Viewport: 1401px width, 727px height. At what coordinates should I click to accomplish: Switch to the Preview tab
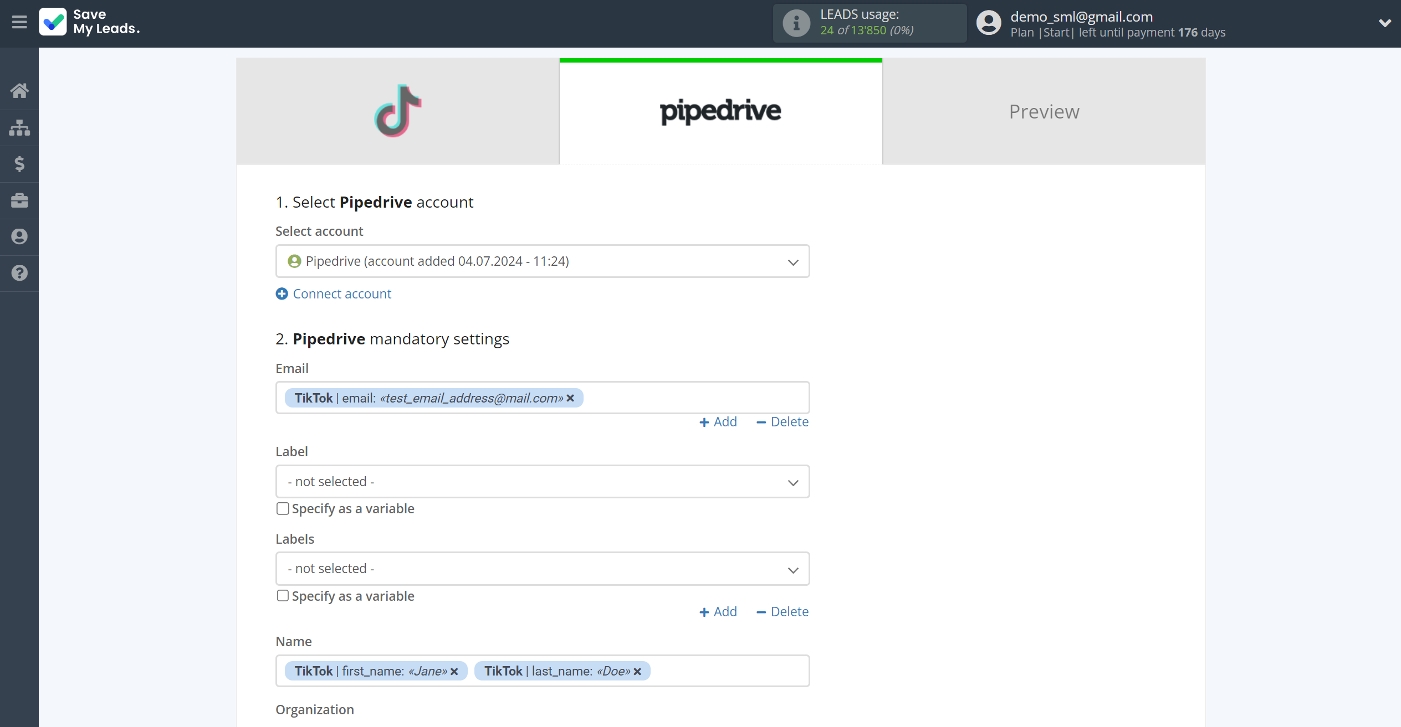pos(1045,110)
